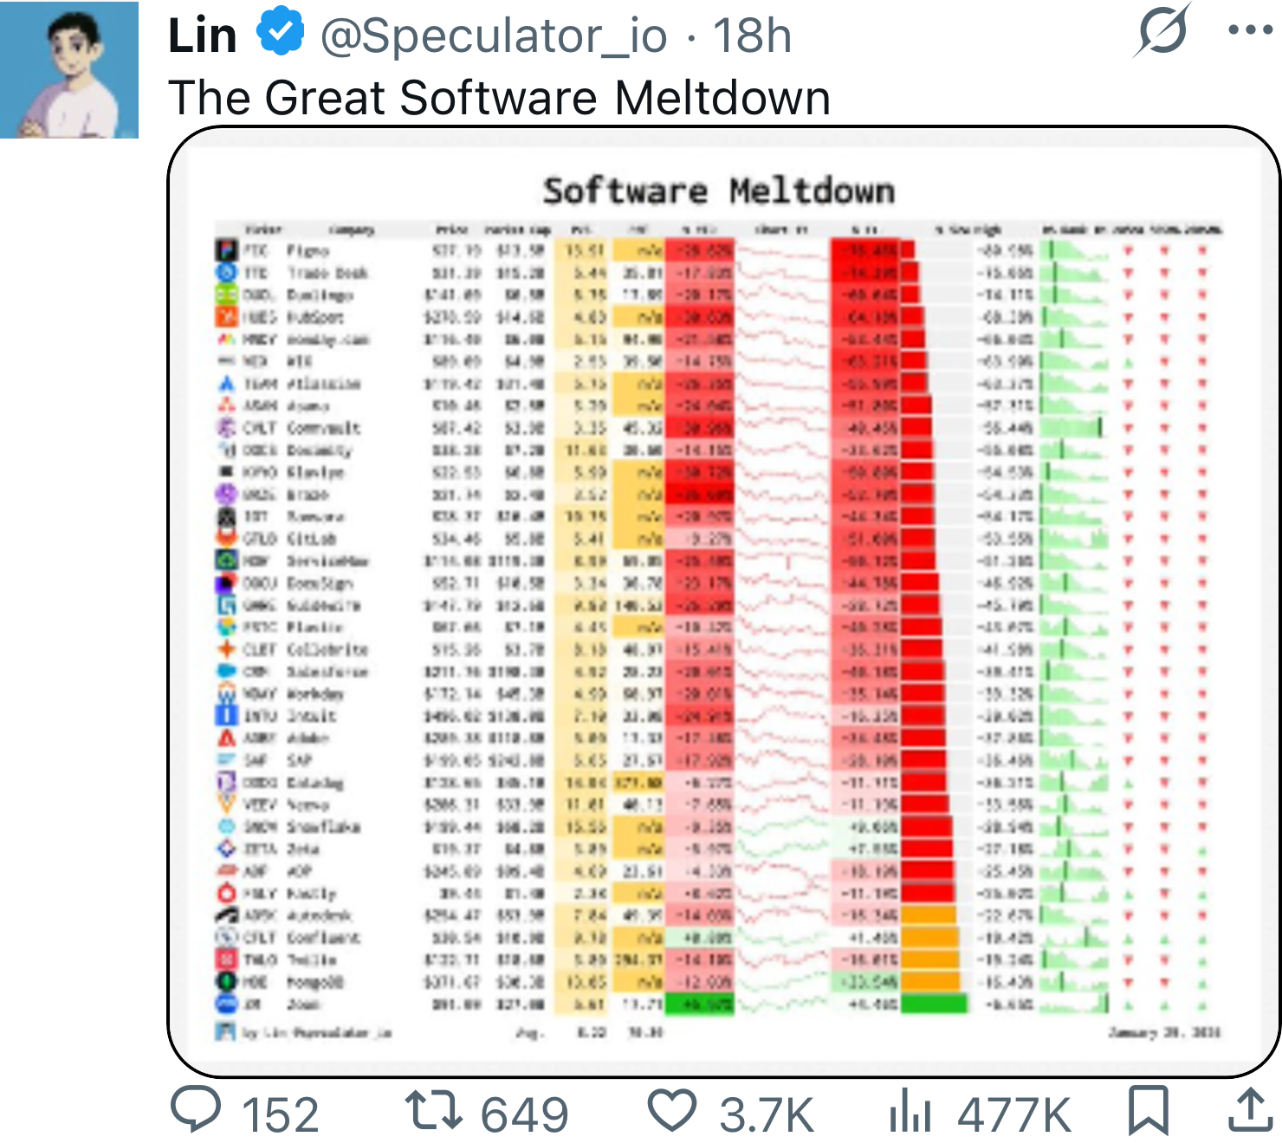1282x1143 pixels.
Task: Click the display name Lin
Action: click(x=203, y=36)
